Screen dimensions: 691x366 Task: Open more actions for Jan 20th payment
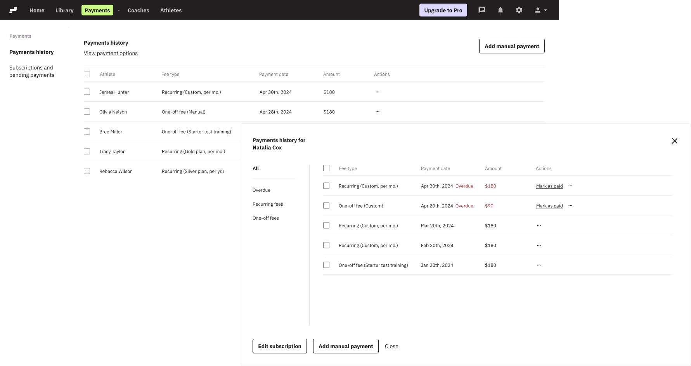pyautogui.click(x=539, y=265)
